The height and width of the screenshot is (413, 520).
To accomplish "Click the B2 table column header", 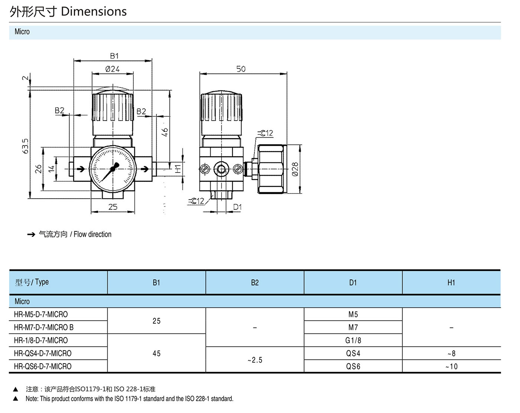I will (x=255, y=283).
